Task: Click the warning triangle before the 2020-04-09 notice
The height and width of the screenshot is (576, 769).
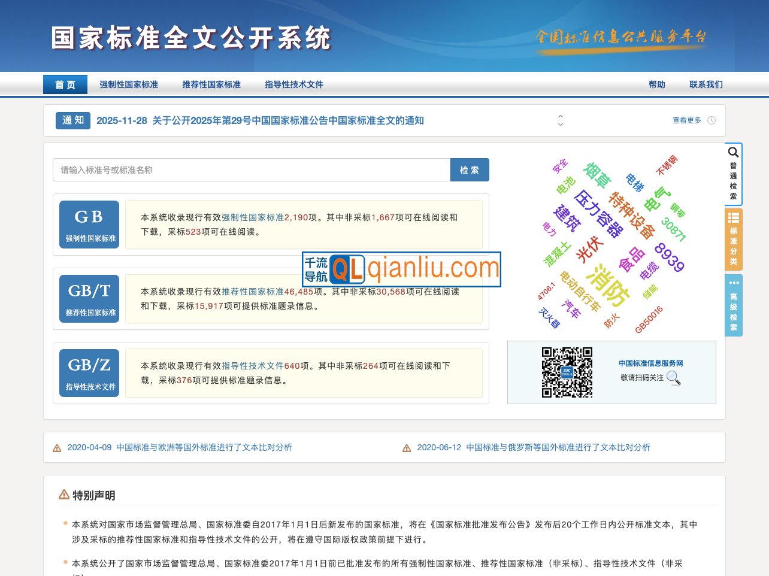Action: click(x=57, y=447)
